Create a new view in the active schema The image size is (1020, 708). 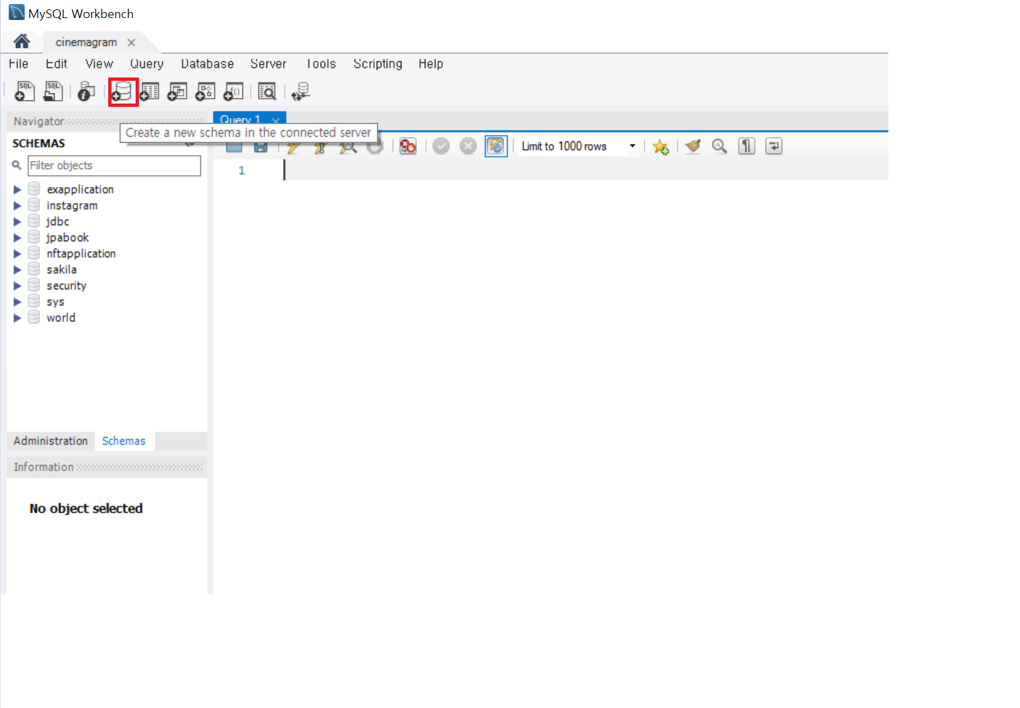(178, 92)
